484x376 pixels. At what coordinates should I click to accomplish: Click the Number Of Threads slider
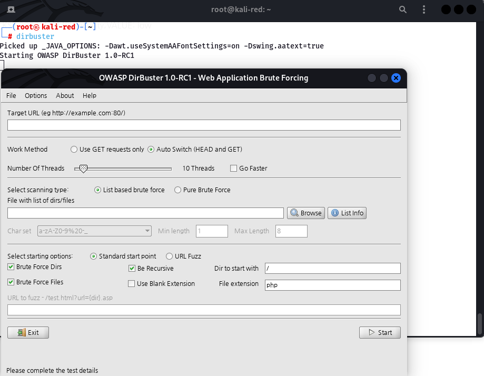click(123, 169)
